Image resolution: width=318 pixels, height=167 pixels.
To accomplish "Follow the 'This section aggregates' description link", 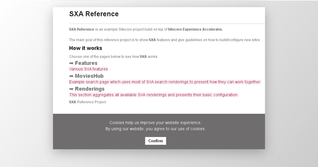I will pos(154,95).
